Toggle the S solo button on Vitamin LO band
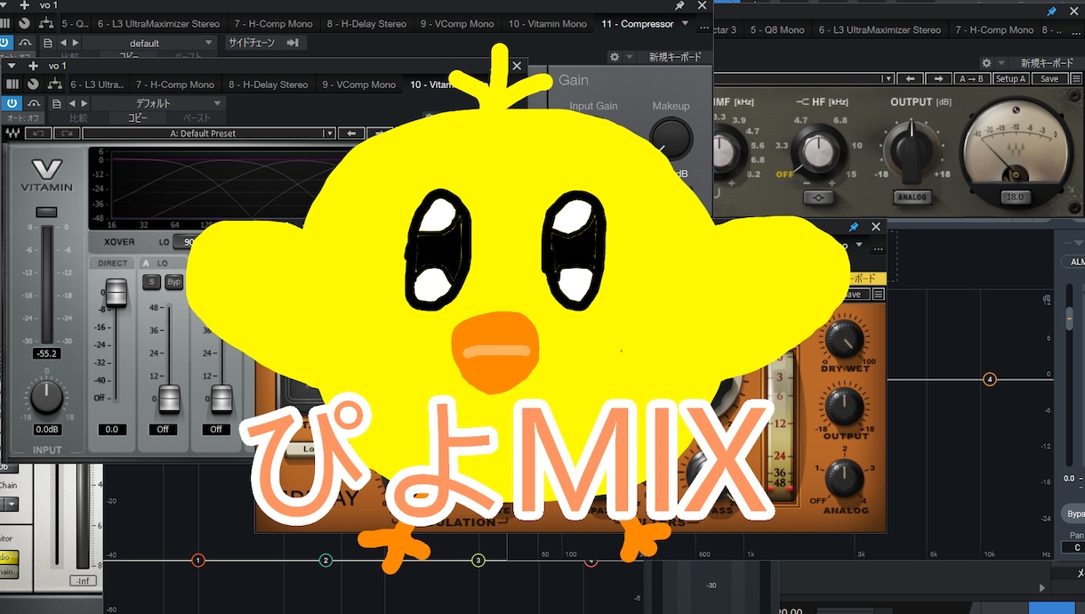The height and width of the screenshot is (614, 1085). (x=151, y=282)
